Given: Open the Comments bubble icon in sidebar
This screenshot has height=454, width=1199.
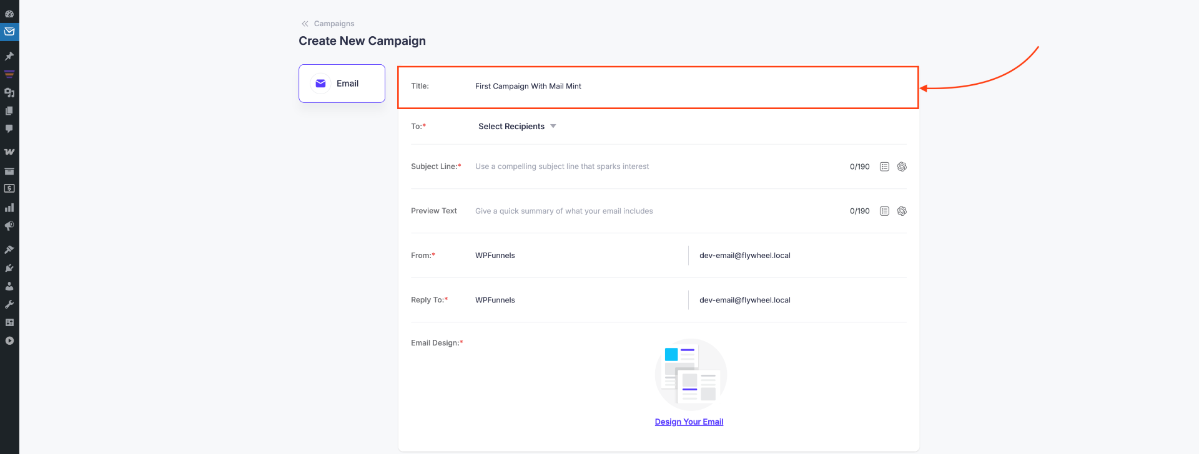Looking at the screenshot, I should (9, 128).
